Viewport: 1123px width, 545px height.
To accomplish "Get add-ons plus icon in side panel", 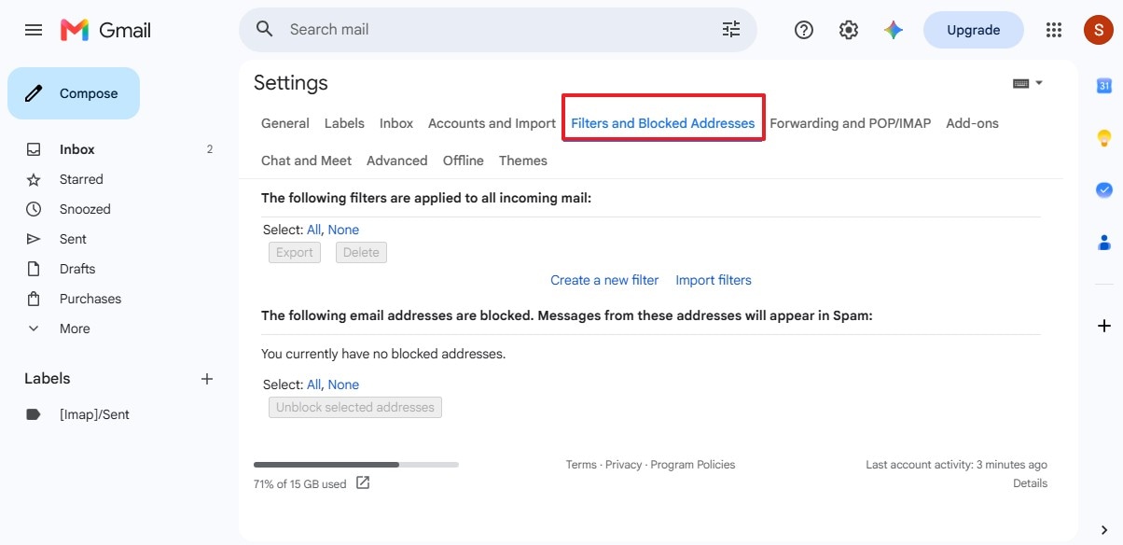I will coord(1104,326).
